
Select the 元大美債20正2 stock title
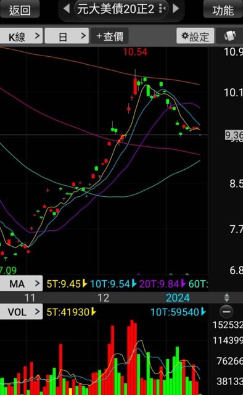coord(115,9)
